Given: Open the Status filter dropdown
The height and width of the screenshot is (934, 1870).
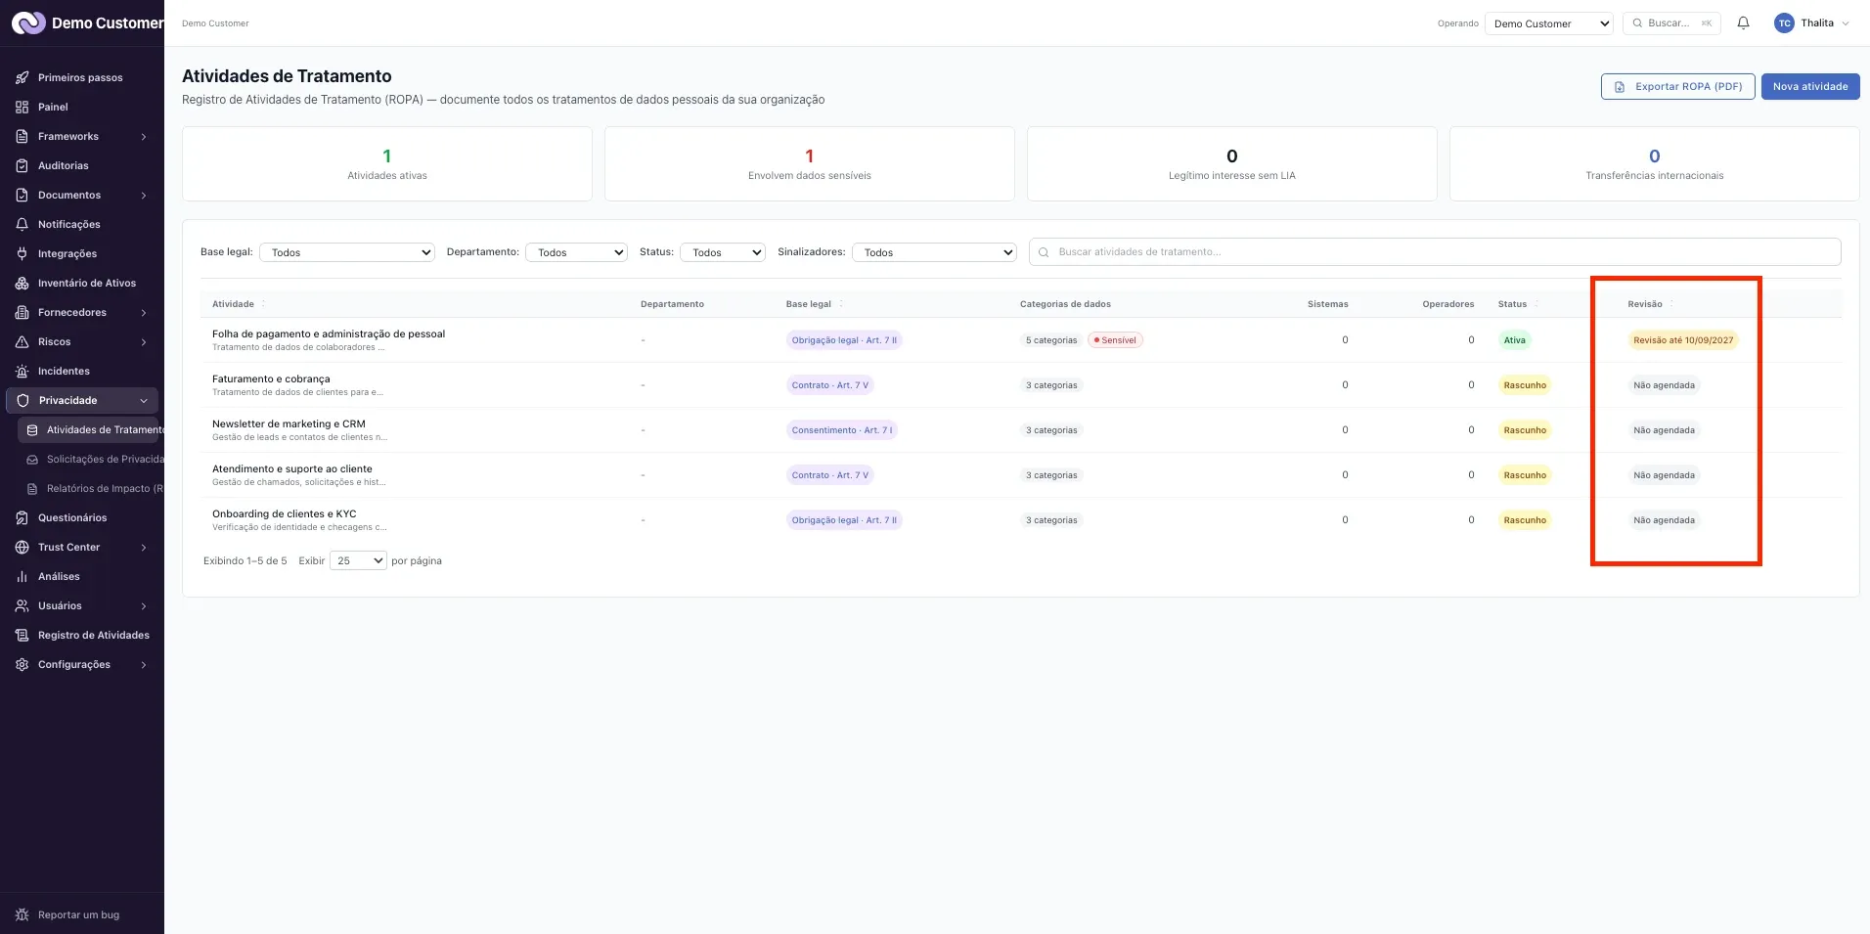Looking at the screenshot, I should pyautogui.click(x=723, y=252).
